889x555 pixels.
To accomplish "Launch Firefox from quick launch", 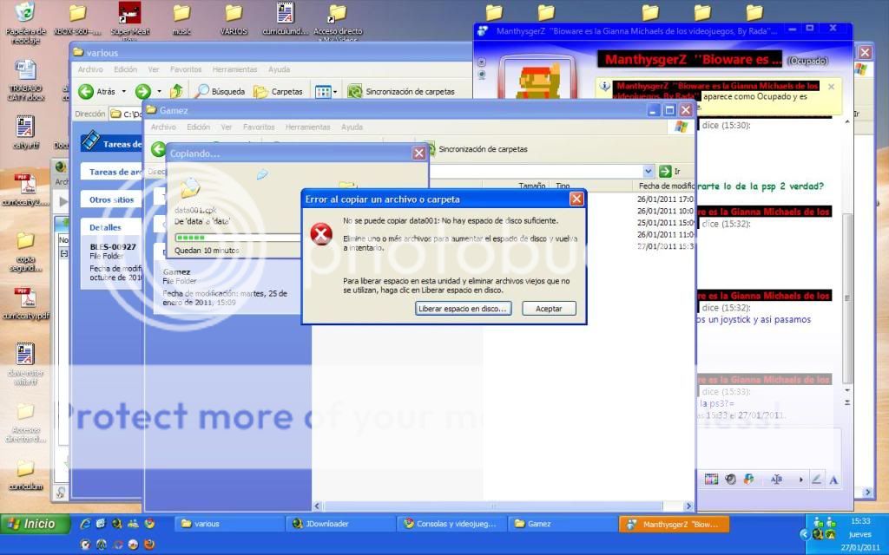I will 149,545.
